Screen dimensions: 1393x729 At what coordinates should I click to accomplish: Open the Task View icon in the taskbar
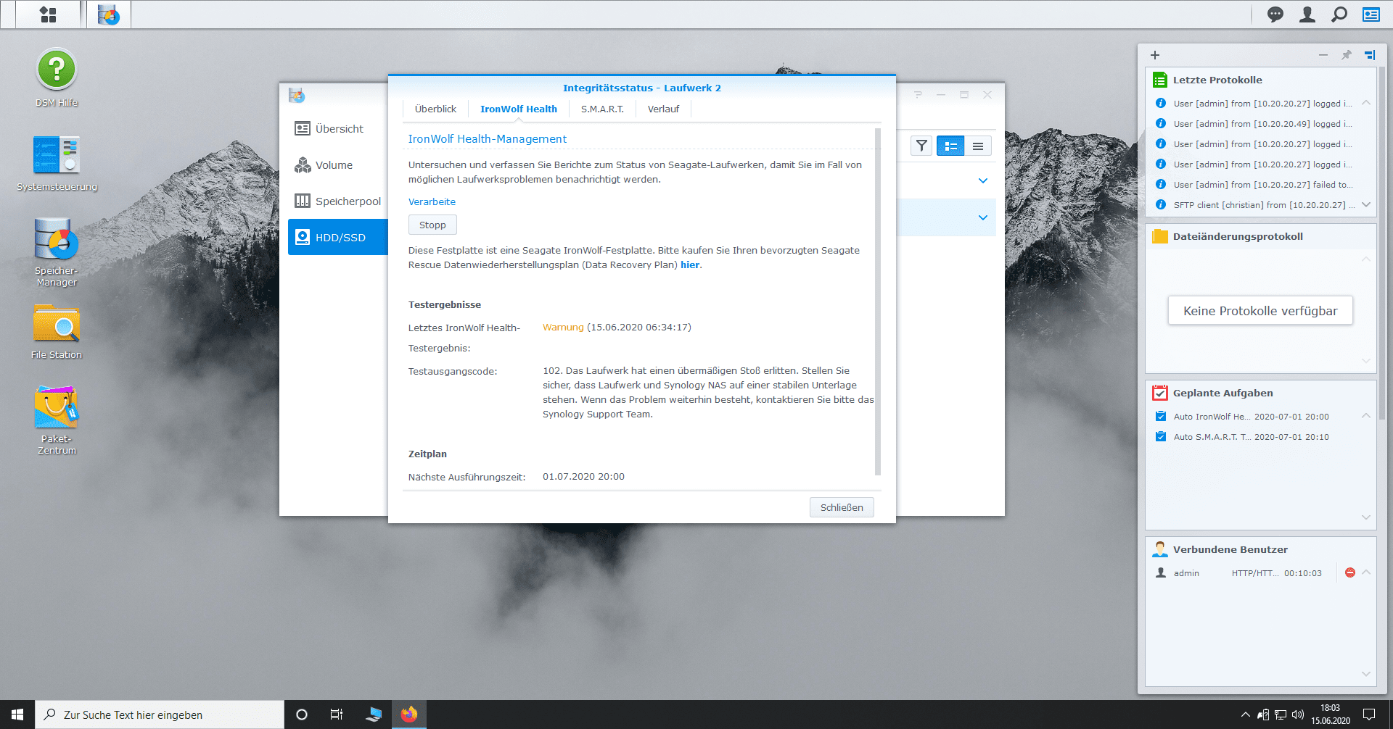coord(337,715)
